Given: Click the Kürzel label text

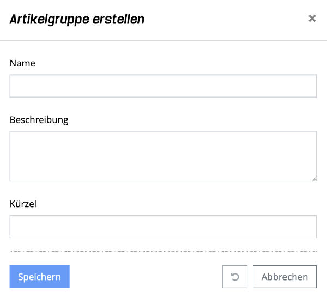Looking at the screenshot, I should coord(23,204).
